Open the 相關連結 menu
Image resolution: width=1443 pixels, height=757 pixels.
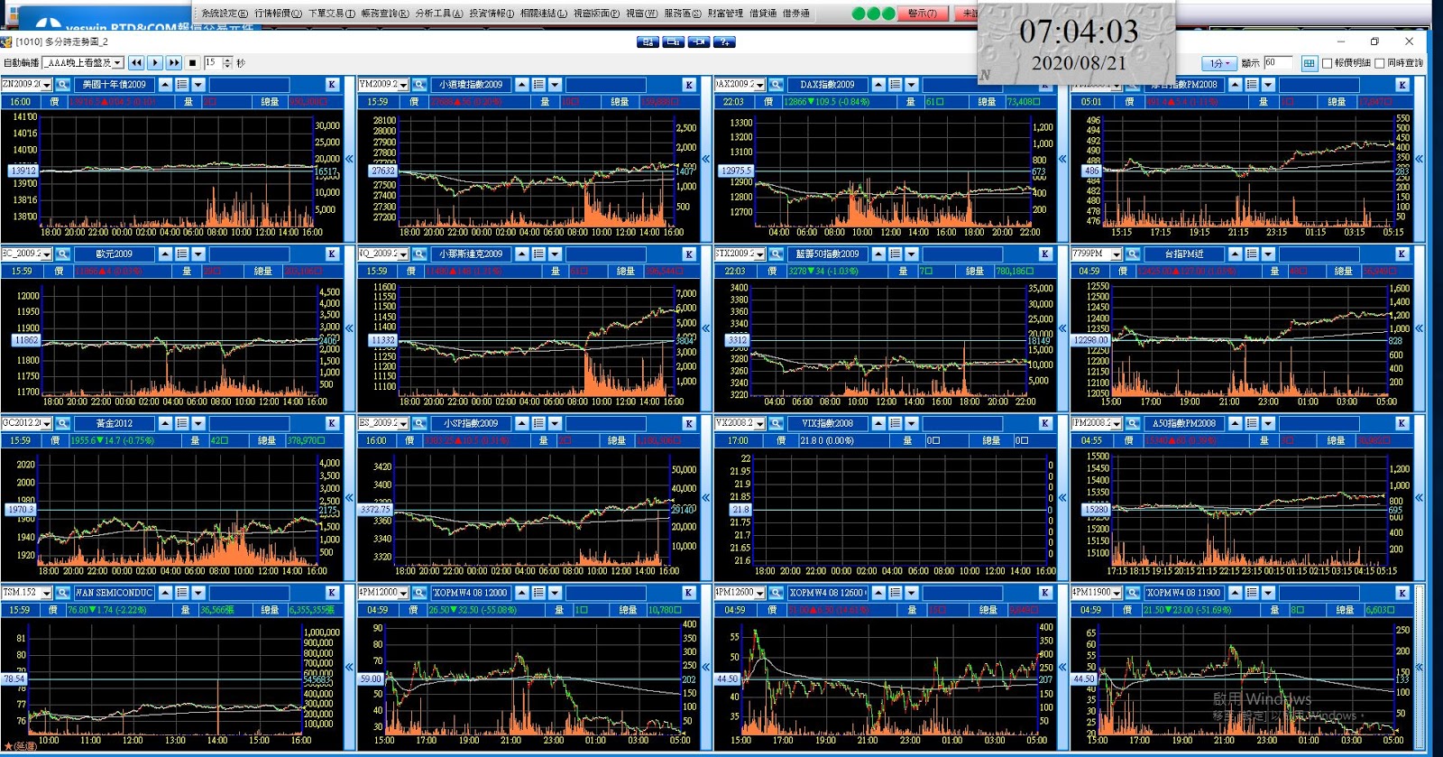544,14
